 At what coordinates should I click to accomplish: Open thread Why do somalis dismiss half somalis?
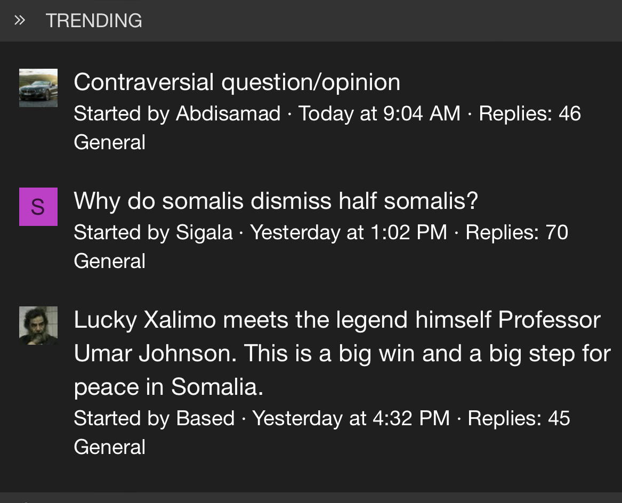click(x=276, y=201)
